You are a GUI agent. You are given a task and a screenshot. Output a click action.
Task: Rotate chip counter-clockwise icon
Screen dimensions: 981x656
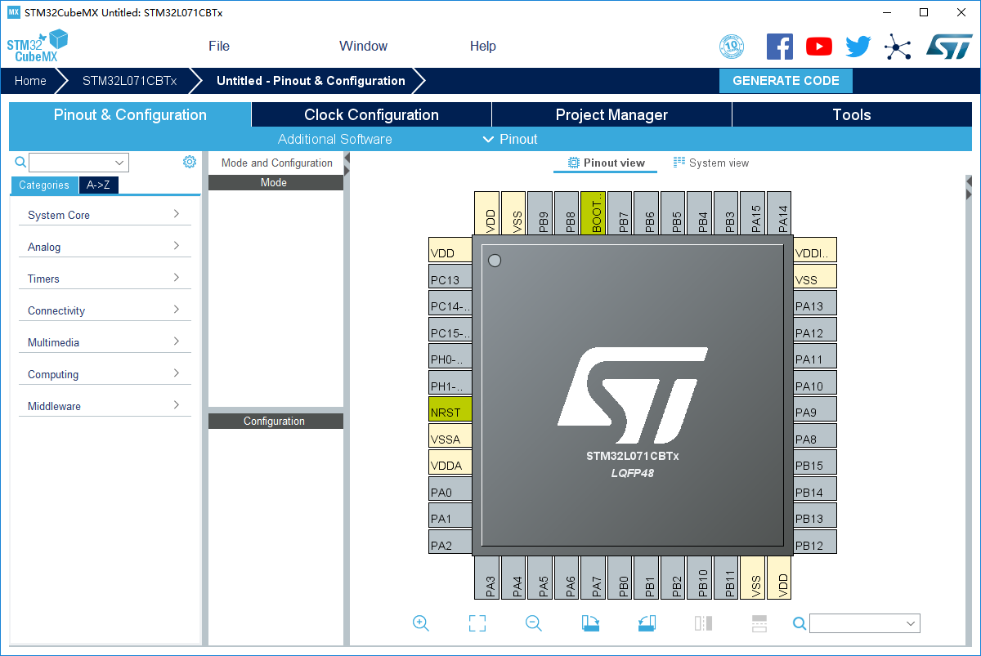point(647,623)
